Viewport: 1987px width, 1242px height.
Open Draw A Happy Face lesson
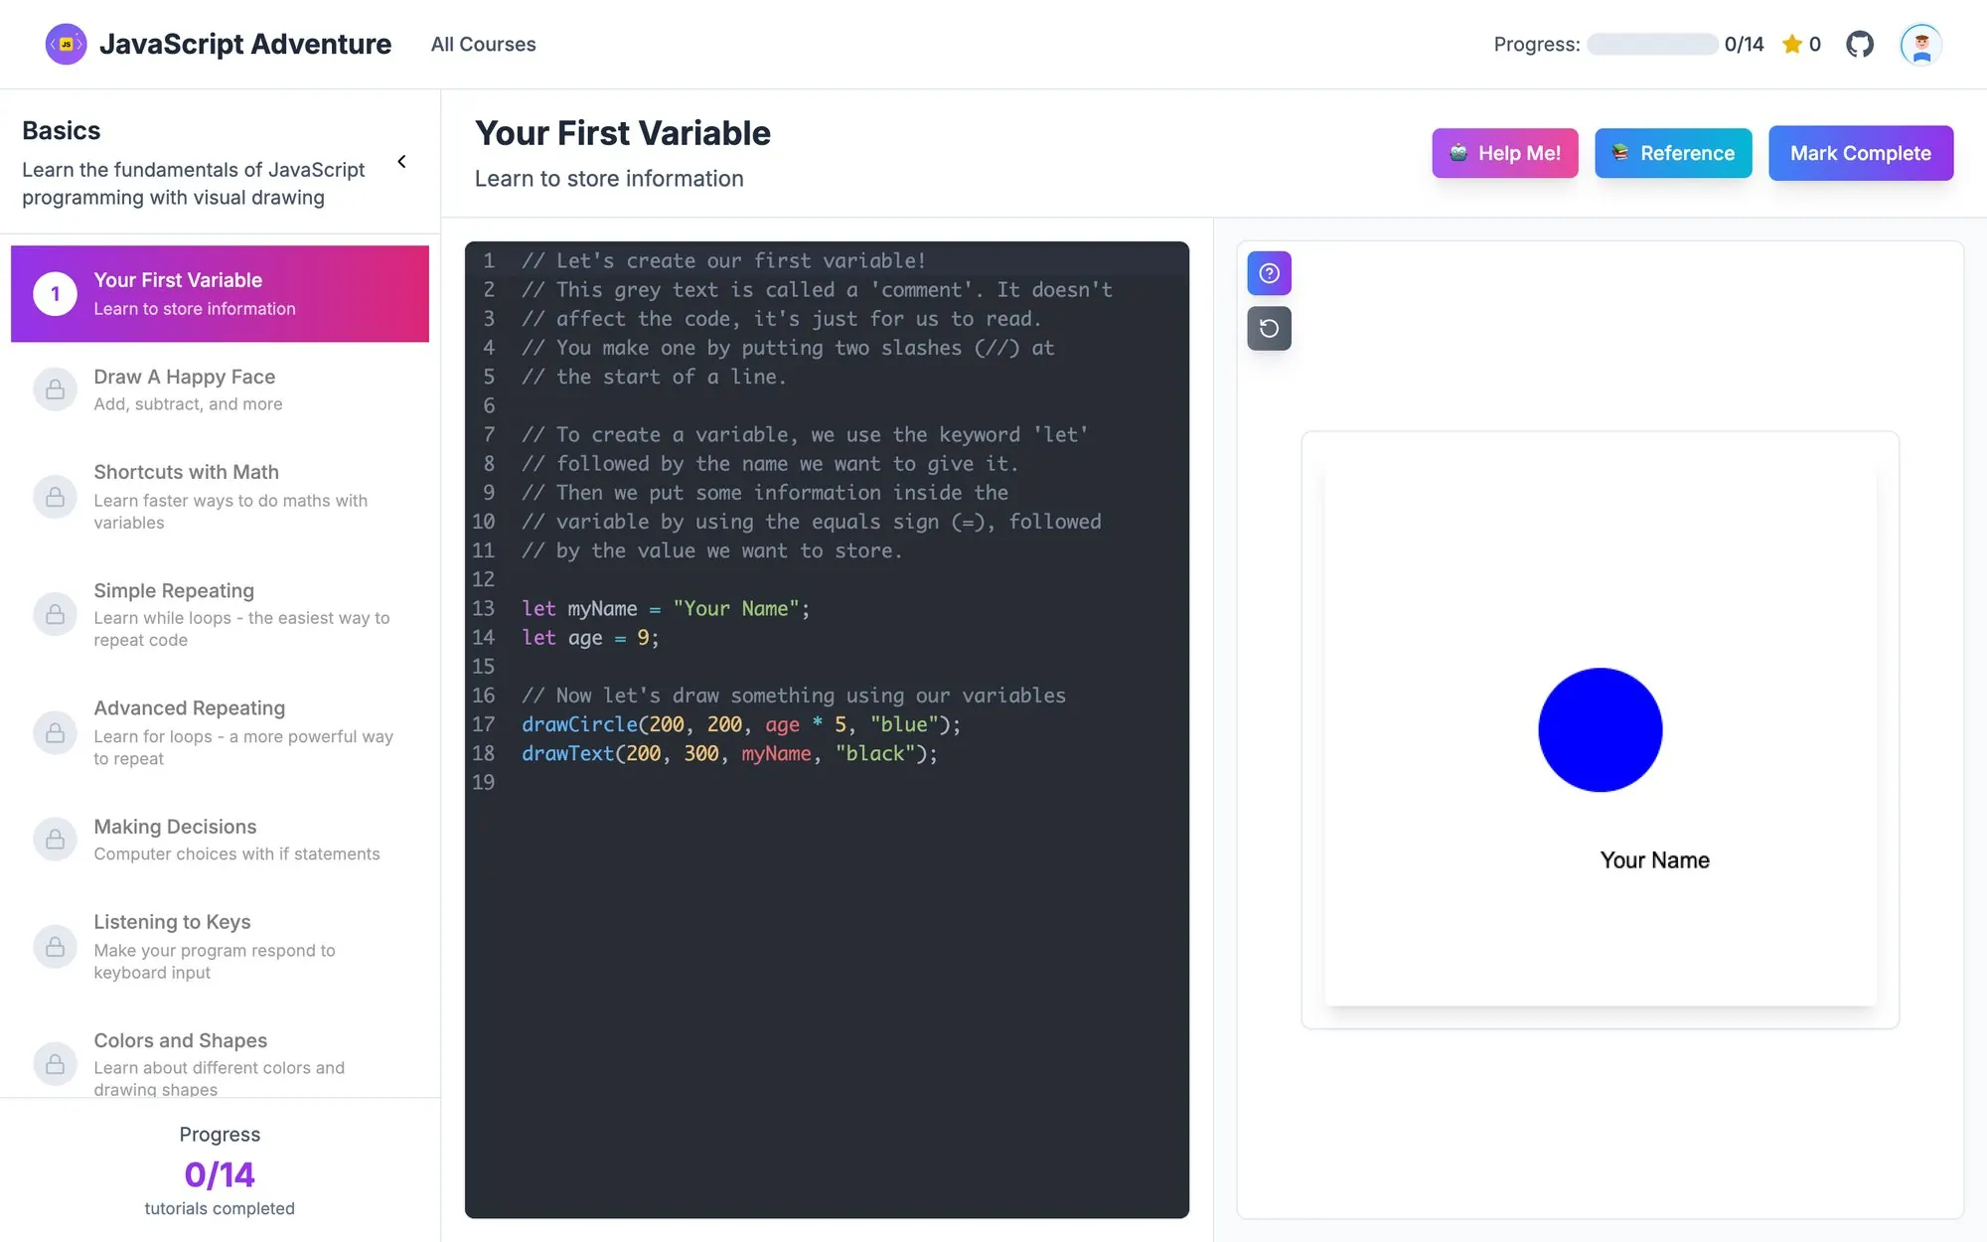[x=220, y=389]
